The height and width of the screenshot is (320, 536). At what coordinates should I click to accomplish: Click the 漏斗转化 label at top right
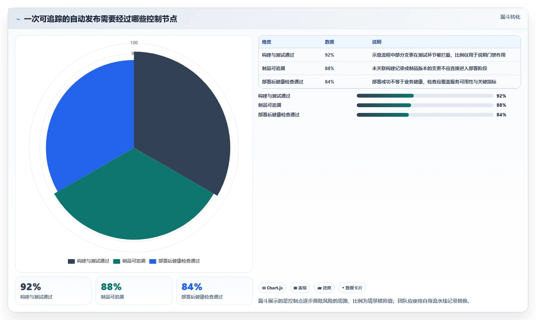coord(510,17)
